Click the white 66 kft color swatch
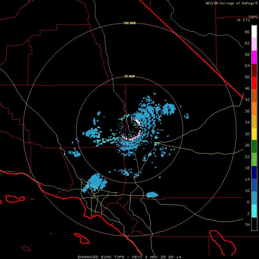Viewport: 259px width, 259px height. 254,32
